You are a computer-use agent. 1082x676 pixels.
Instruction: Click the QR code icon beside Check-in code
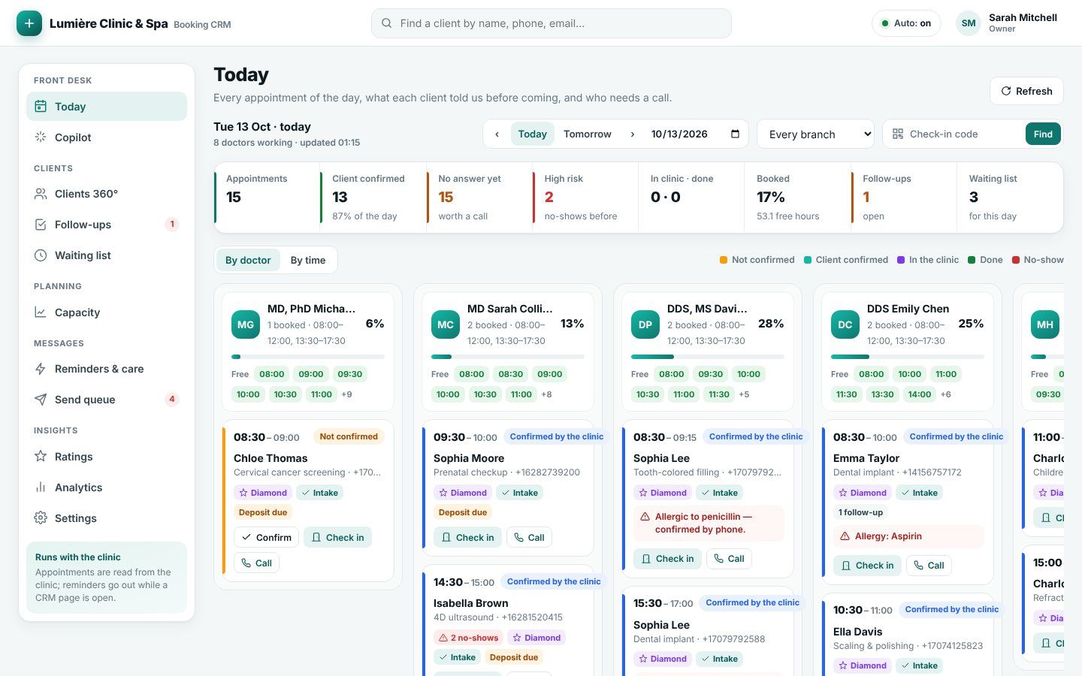(898, 134)
